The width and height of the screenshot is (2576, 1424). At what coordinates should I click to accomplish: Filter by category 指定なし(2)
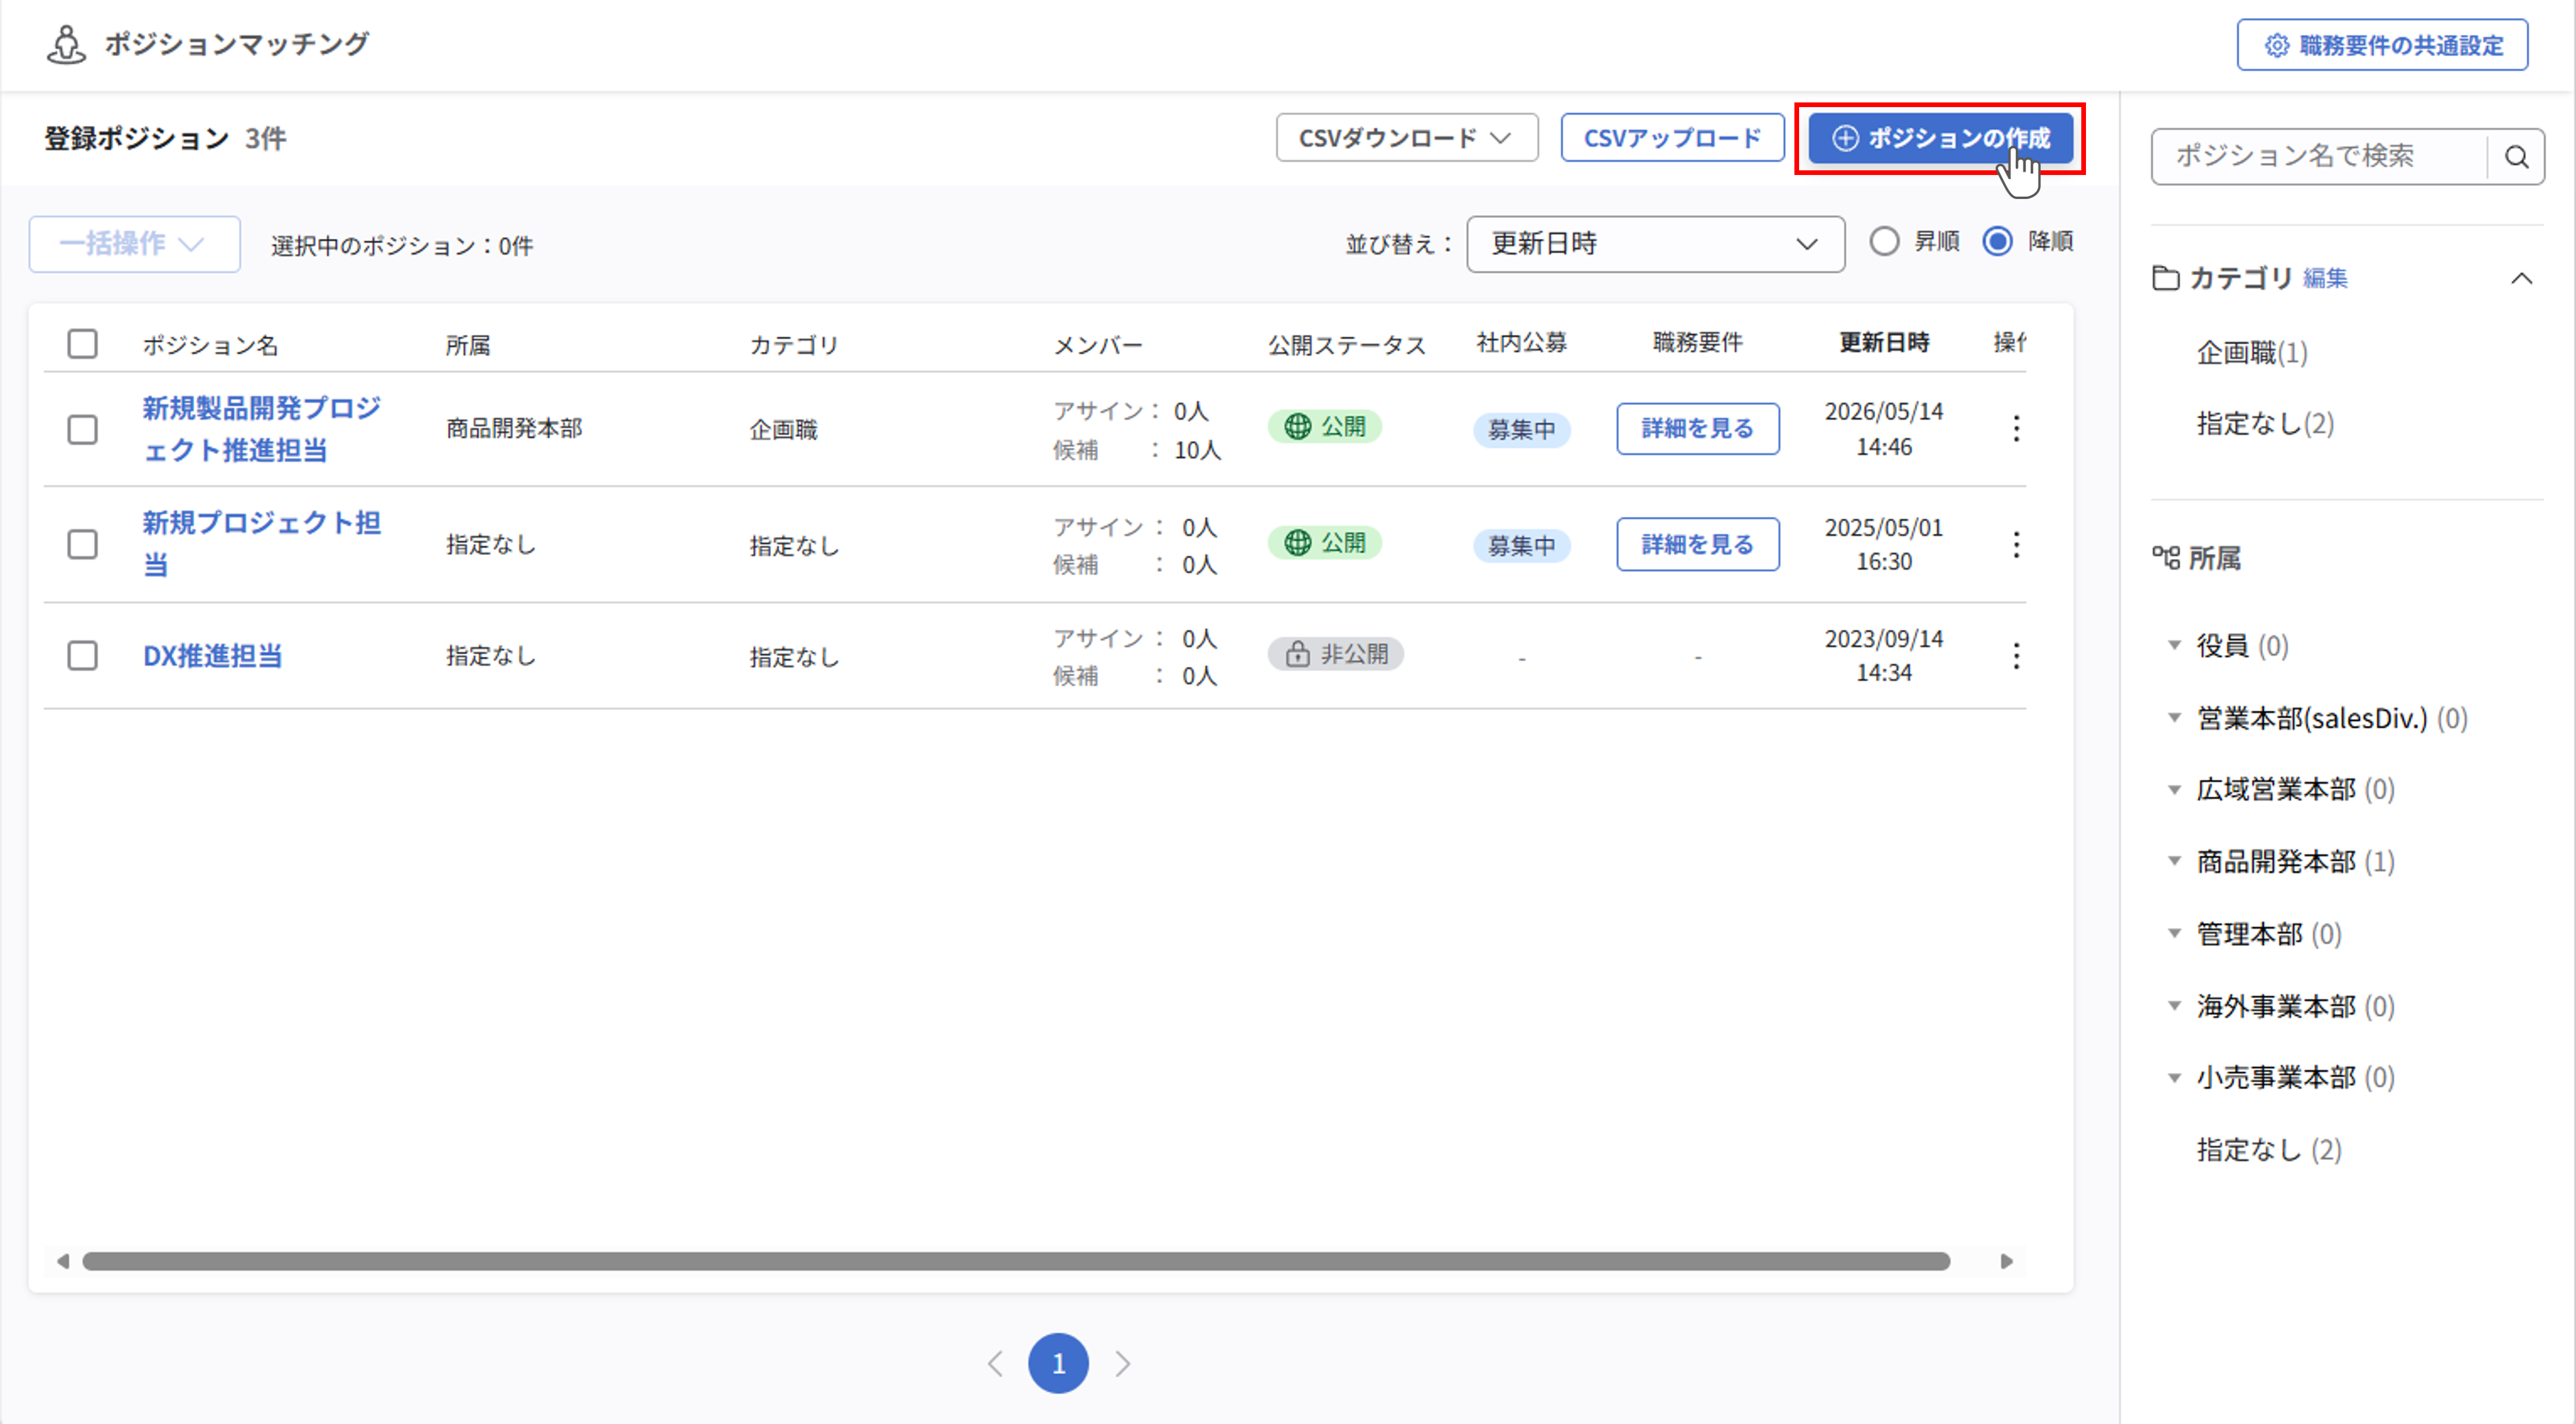click(x=2265, y=424)
